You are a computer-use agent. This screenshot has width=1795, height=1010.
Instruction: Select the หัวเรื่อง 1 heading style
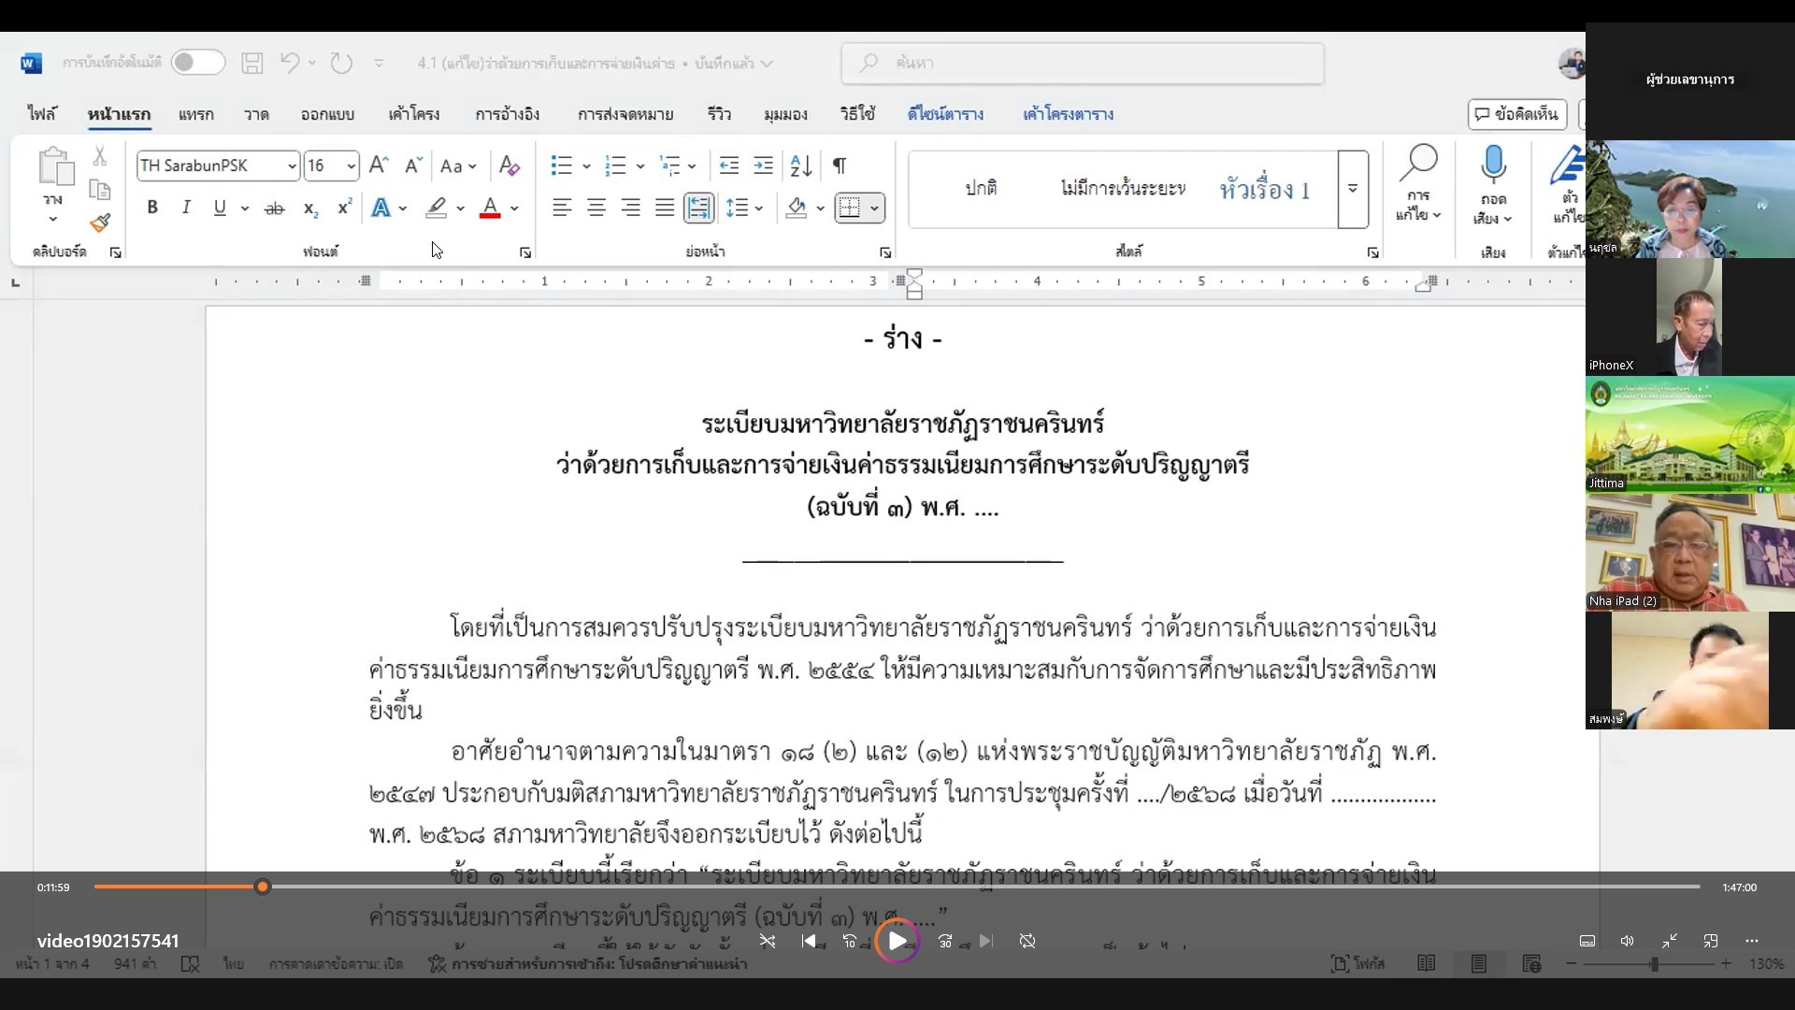[x=1265, y=190]
